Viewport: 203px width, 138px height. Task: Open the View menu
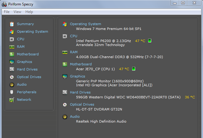[17, 12]
